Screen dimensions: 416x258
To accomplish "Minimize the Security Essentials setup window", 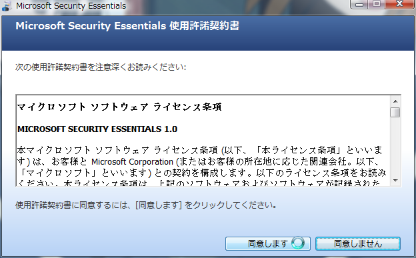I will (359, 4).
